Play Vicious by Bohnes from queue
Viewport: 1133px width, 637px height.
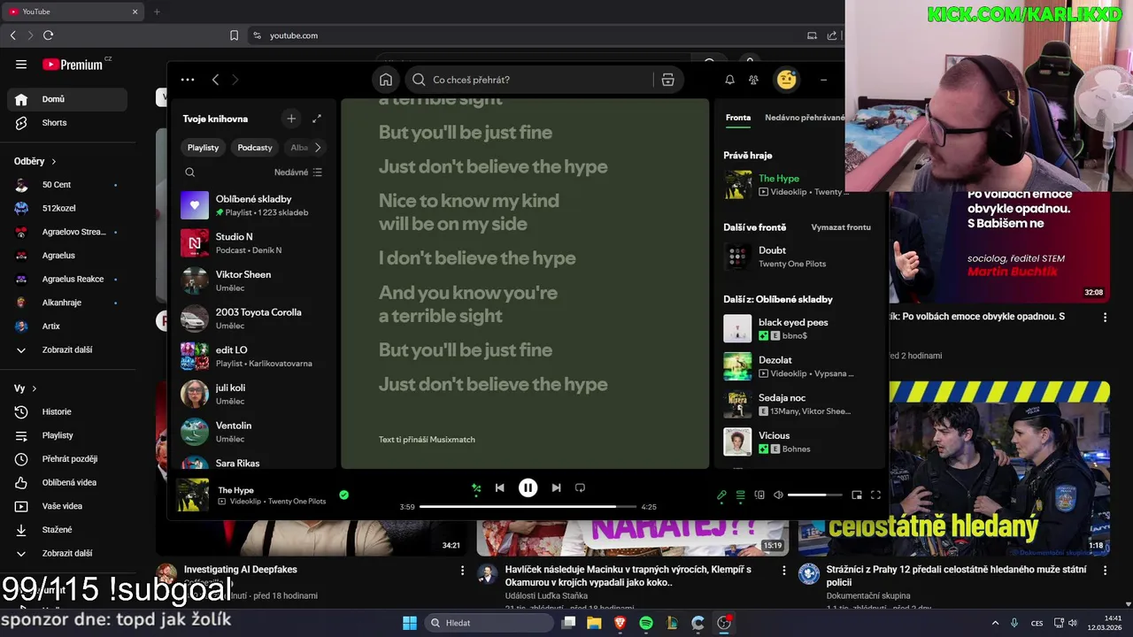[x=799, y=441]
